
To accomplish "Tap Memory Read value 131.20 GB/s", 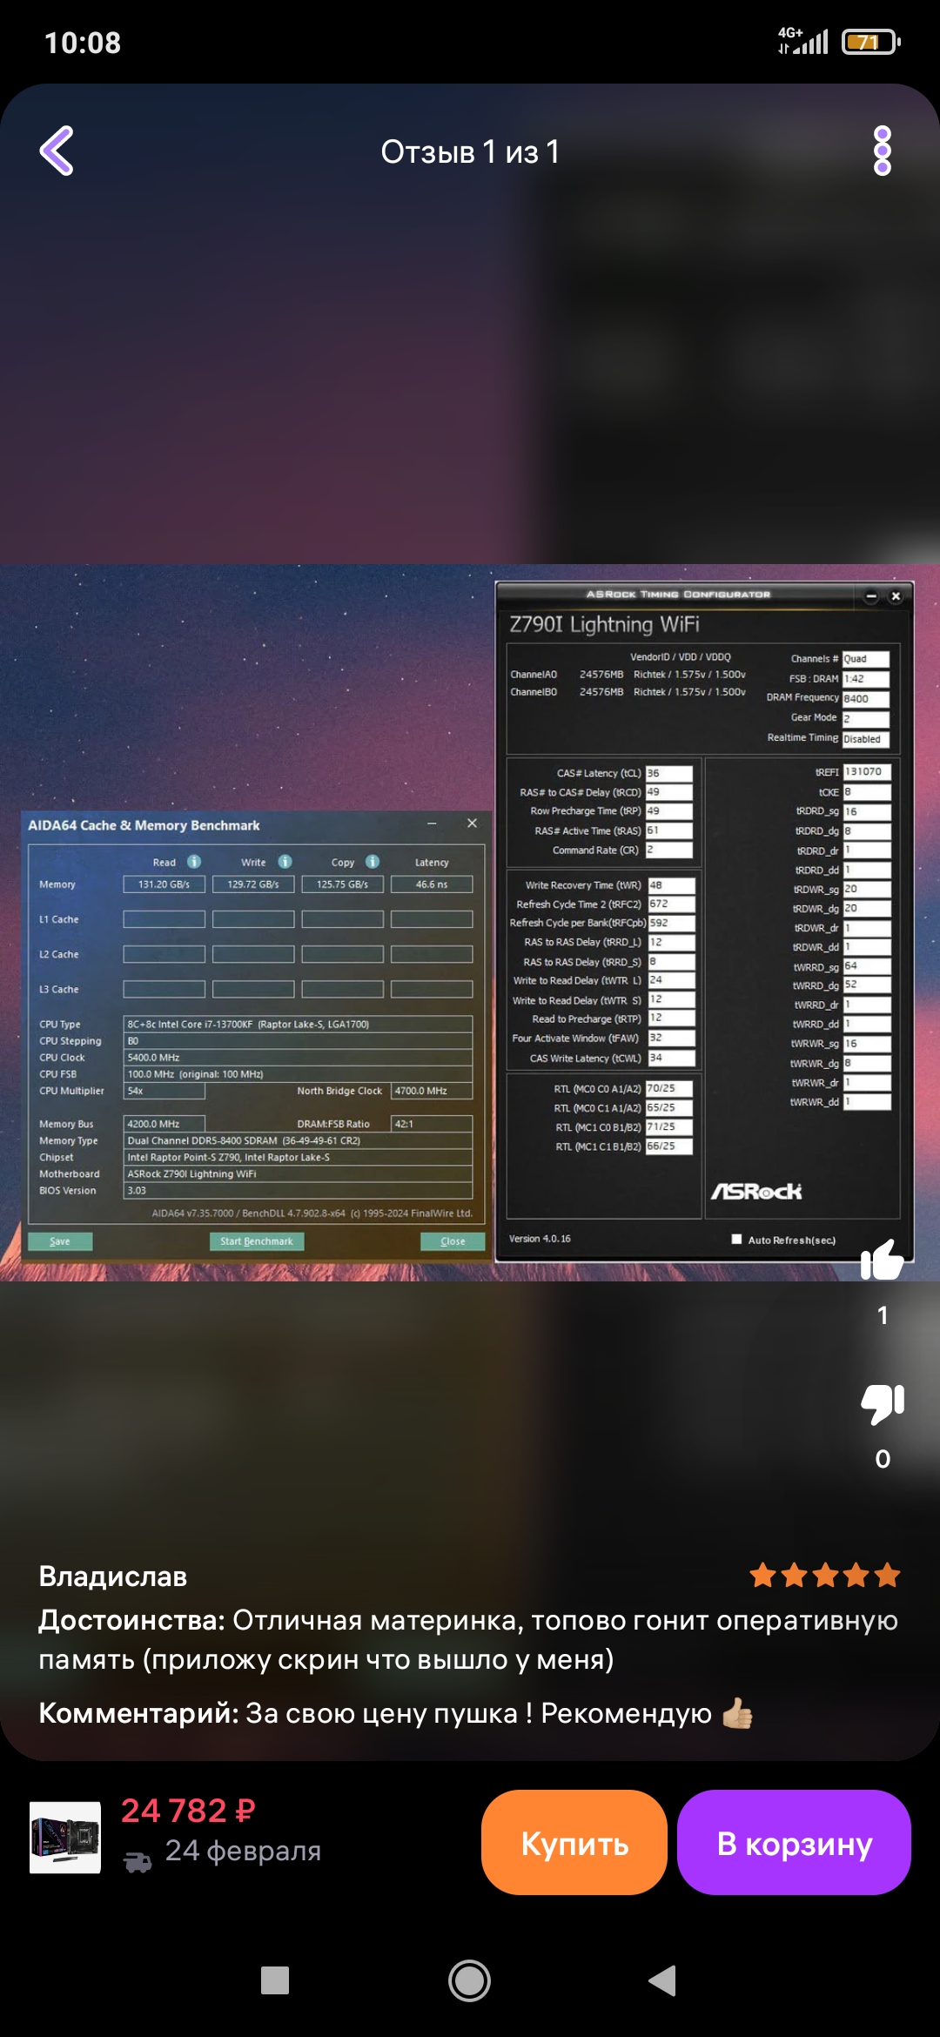I will click(x=164, y=884).
